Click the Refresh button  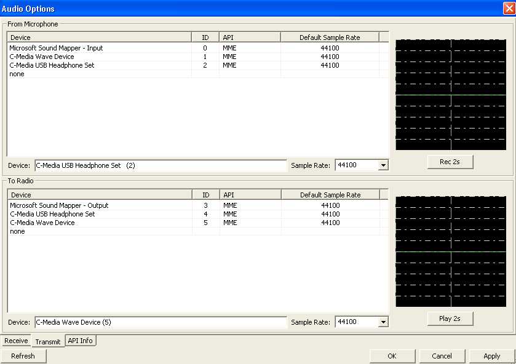23,356
